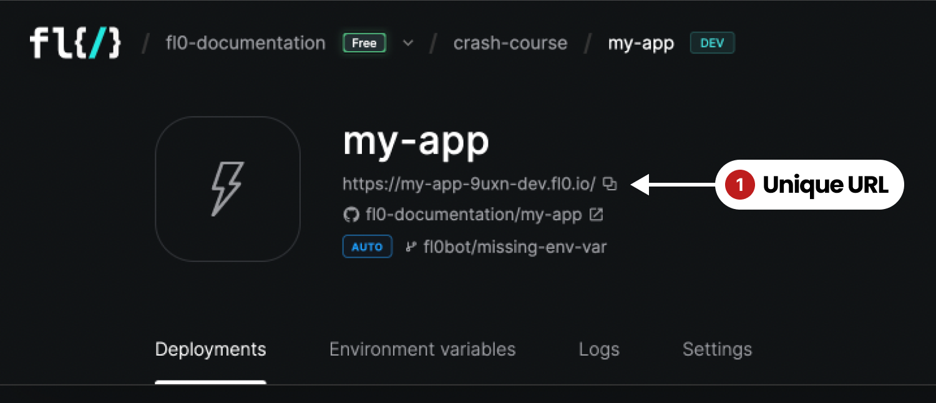The width and height of the screenshot is (936, 403).
Task: Click the lightning bolt app thumbnail
Action: coord(228,189)
